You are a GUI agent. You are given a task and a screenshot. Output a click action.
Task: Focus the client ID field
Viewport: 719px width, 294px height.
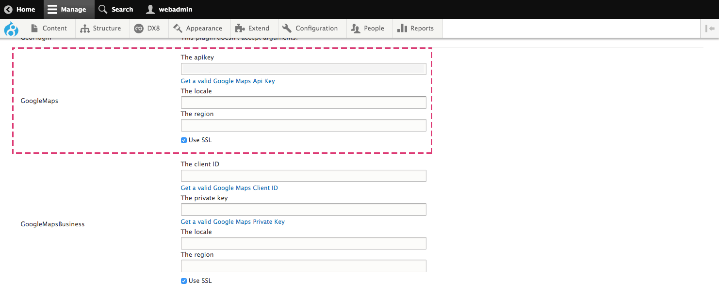pyautogui.click(x=304, y=176)
